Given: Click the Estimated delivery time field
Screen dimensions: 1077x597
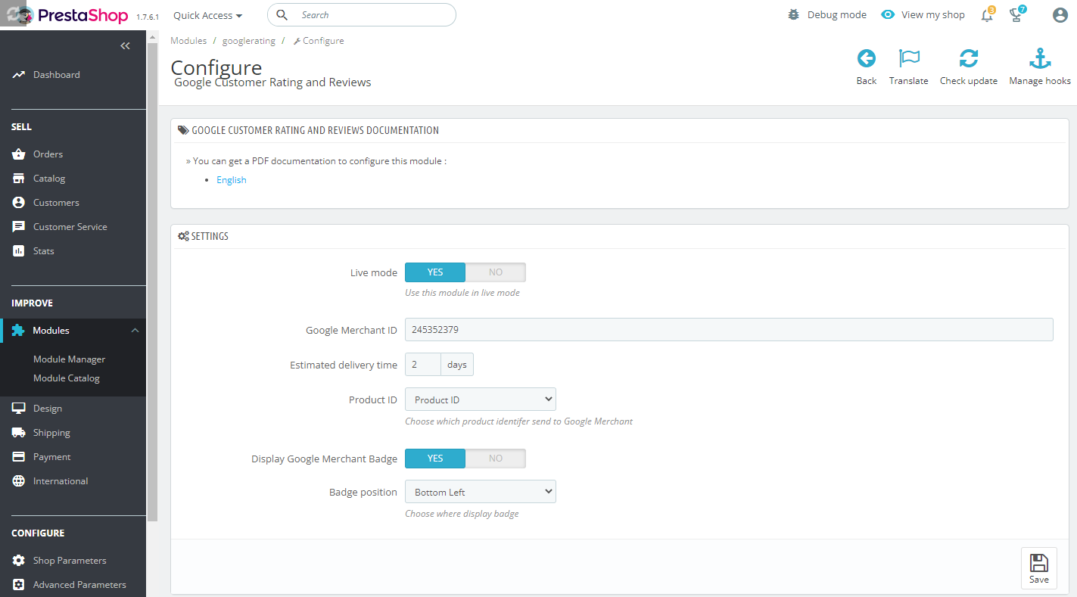Looking at the screenshot, I should click(423, 364).
